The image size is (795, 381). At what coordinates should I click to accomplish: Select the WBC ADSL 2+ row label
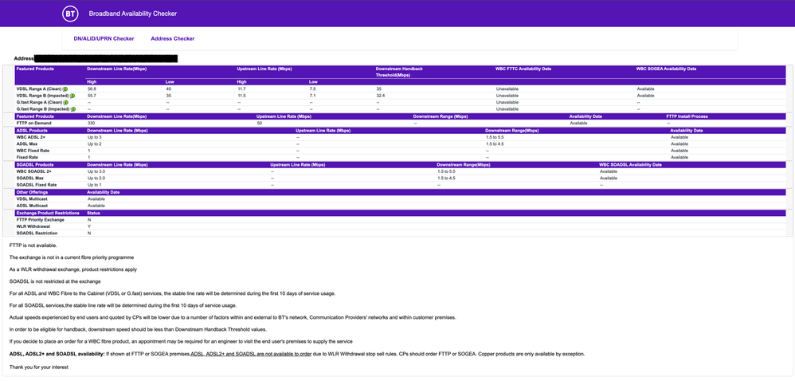30,137
